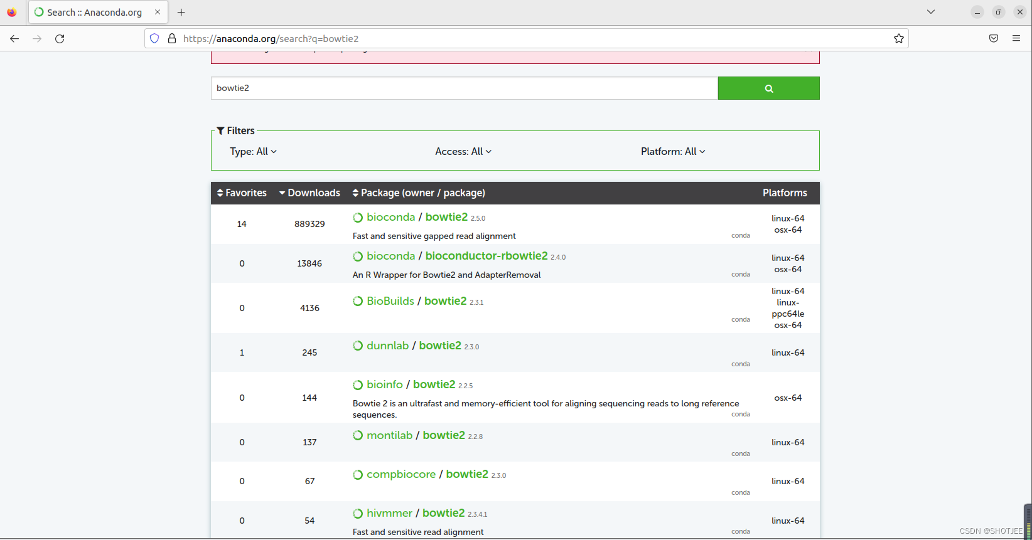Open the bioconda owner link for bowtie2 2.5.0

pyautogui.click(x=391, y=217)
